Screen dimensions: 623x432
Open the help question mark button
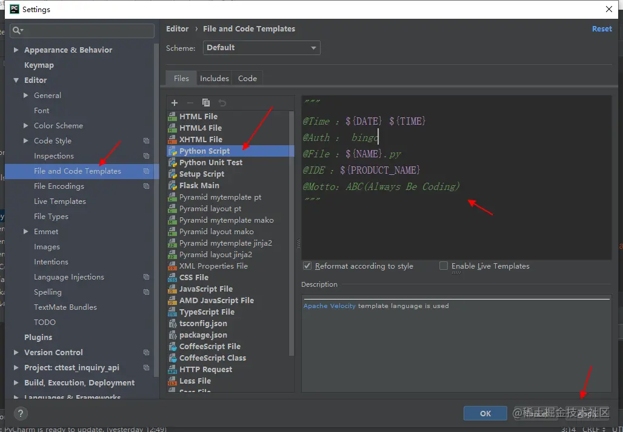(x=21, y=414)
